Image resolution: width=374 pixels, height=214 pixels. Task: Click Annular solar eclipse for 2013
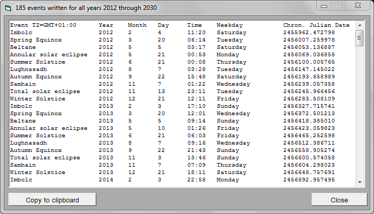tap(49, 128)
